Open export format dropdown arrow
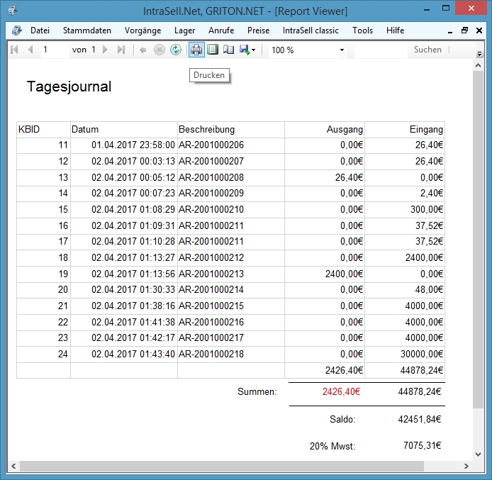Screen dimensions: 492x480 tap(254, 50)
